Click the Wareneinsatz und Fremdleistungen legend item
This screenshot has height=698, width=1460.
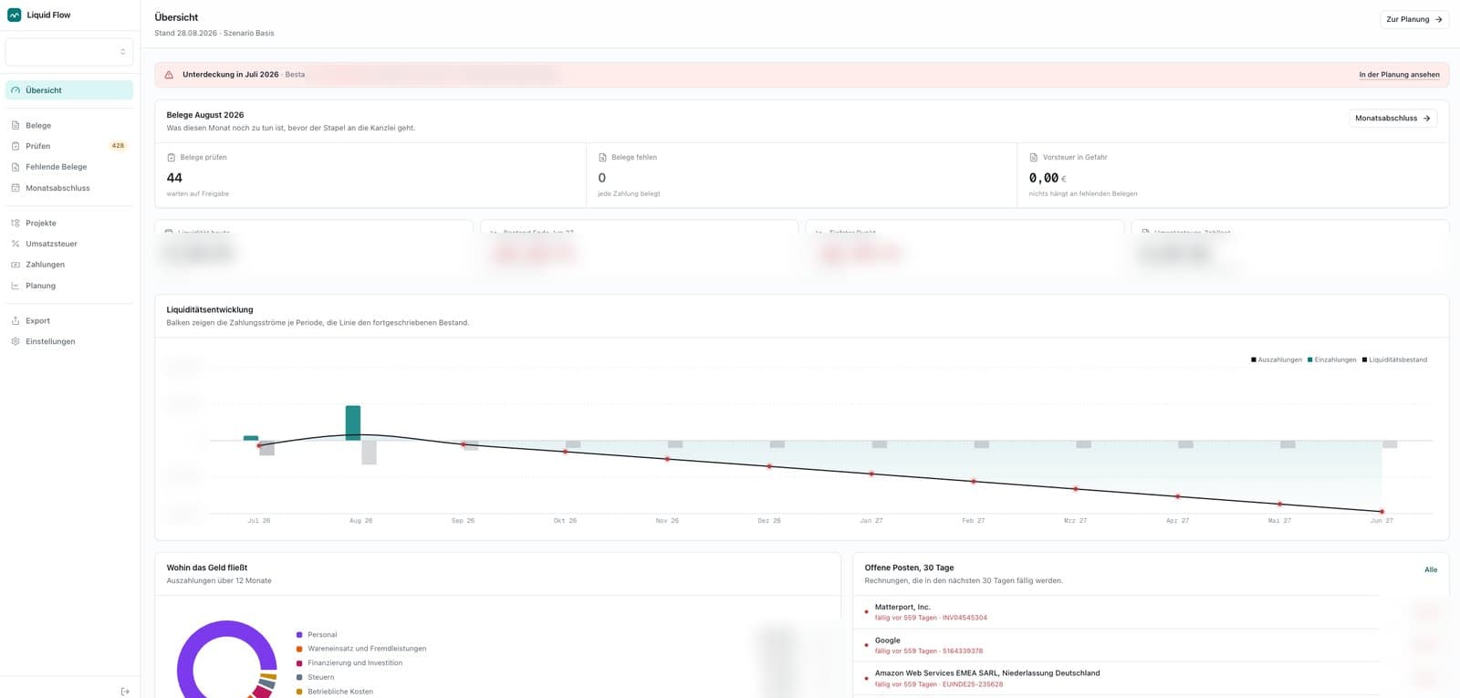361,649
